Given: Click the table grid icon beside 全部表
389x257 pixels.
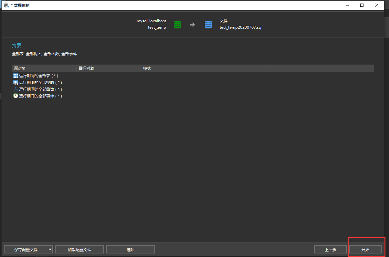Looking at the screenshot, I should coord(15,76).
